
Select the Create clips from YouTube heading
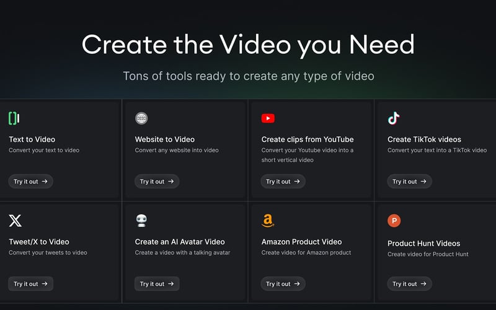point(308,139)
